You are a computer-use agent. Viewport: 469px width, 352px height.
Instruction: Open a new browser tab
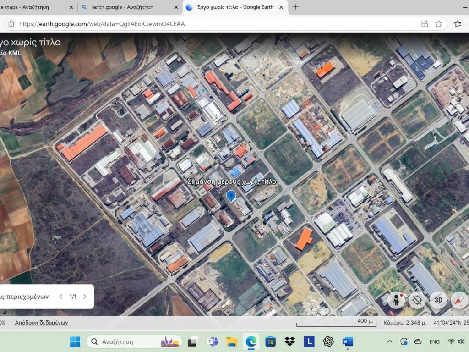tap(296, 7)
